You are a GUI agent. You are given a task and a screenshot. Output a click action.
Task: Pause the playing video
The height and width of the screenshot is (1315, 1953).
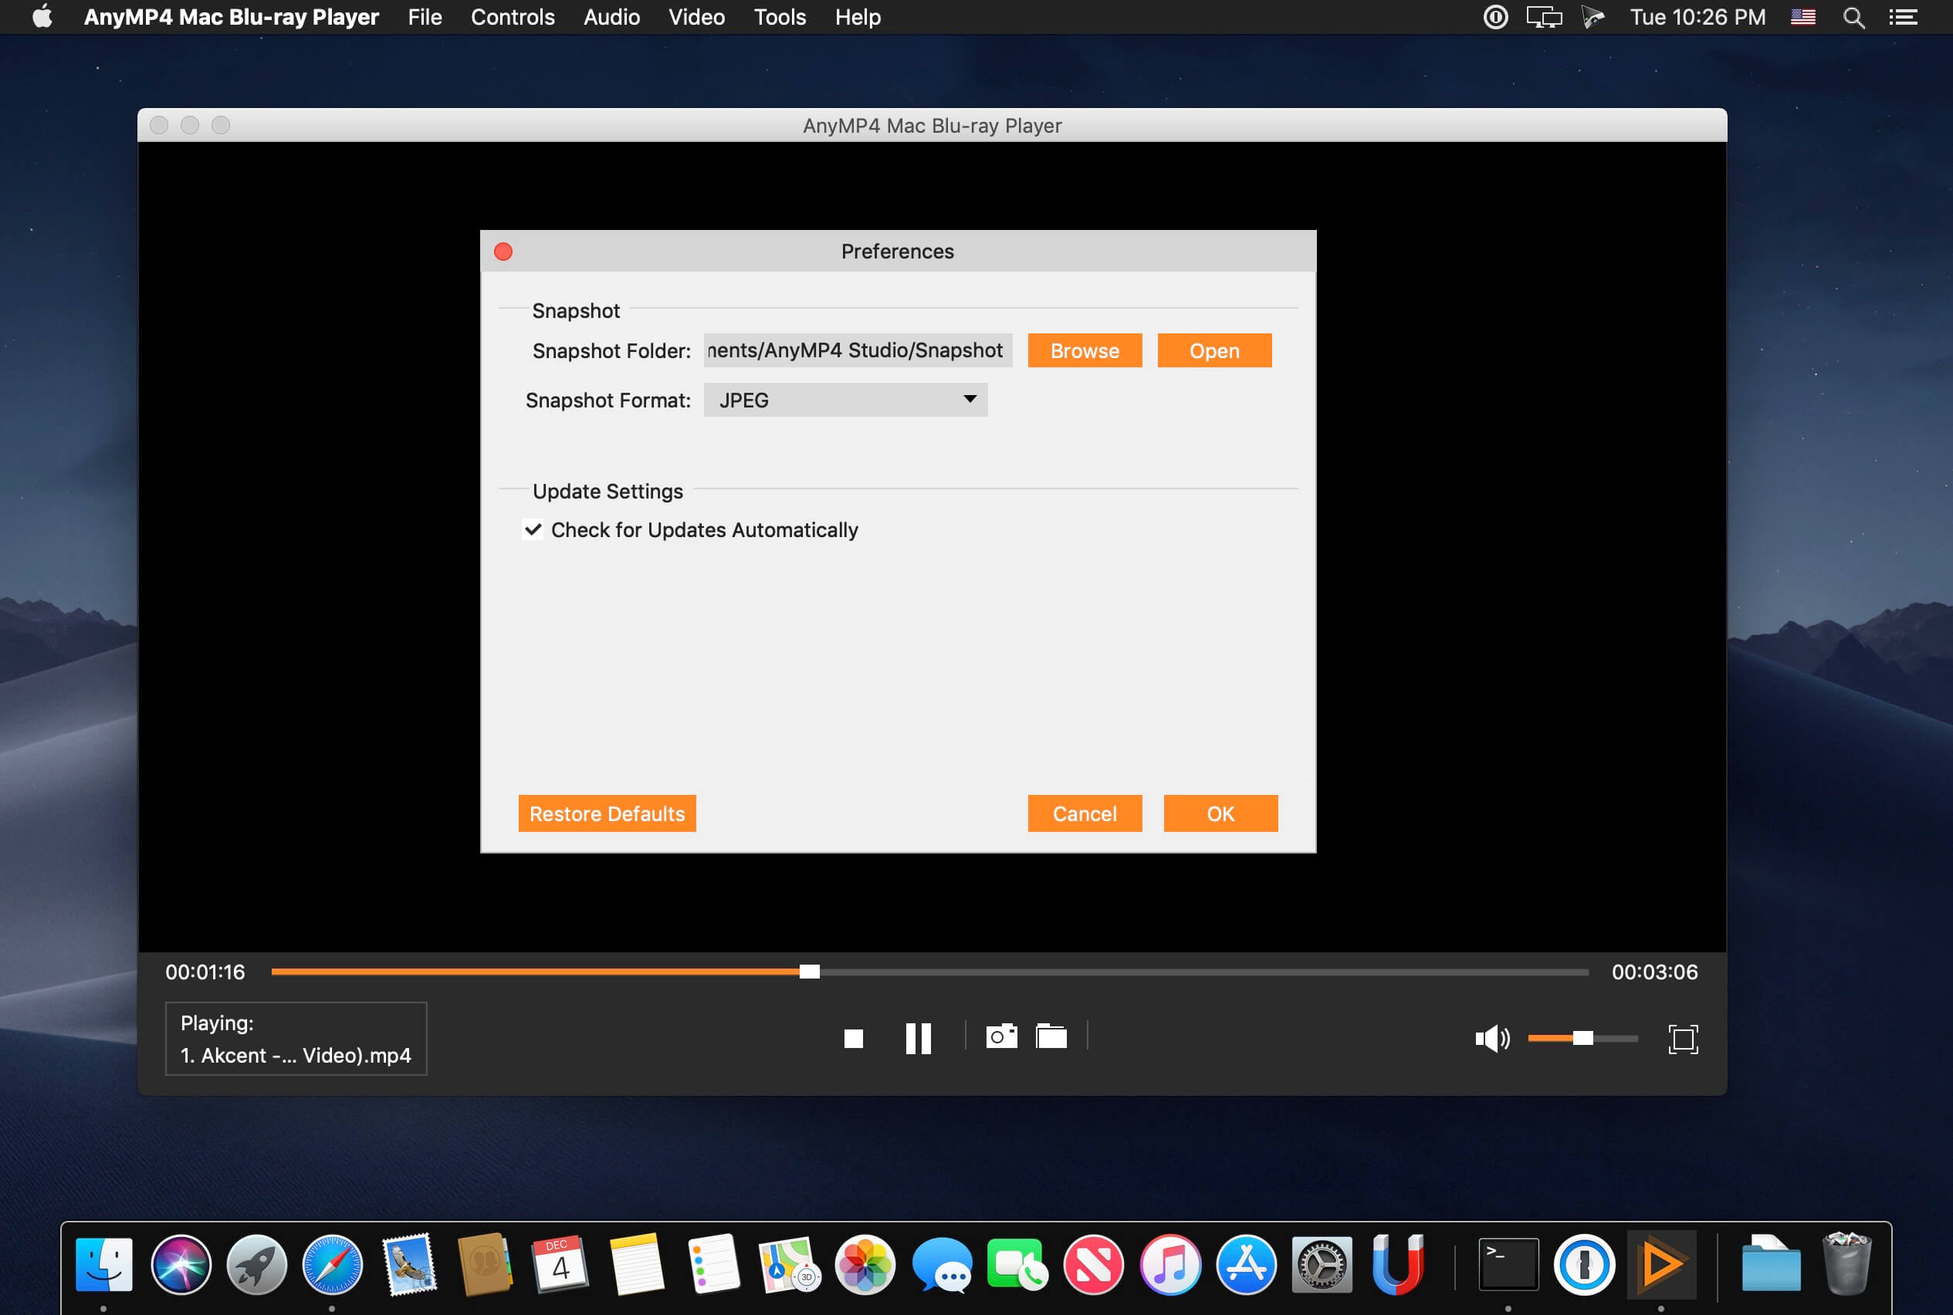(x=918, y=1038)
